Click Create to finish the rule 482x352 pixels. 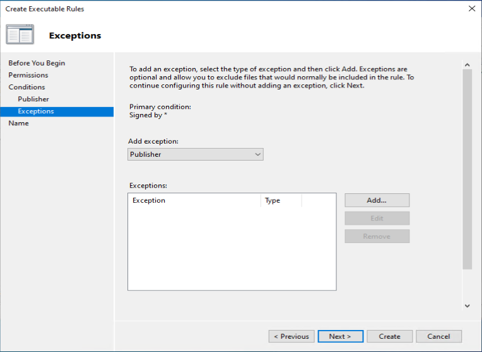(x=389, y=336)
